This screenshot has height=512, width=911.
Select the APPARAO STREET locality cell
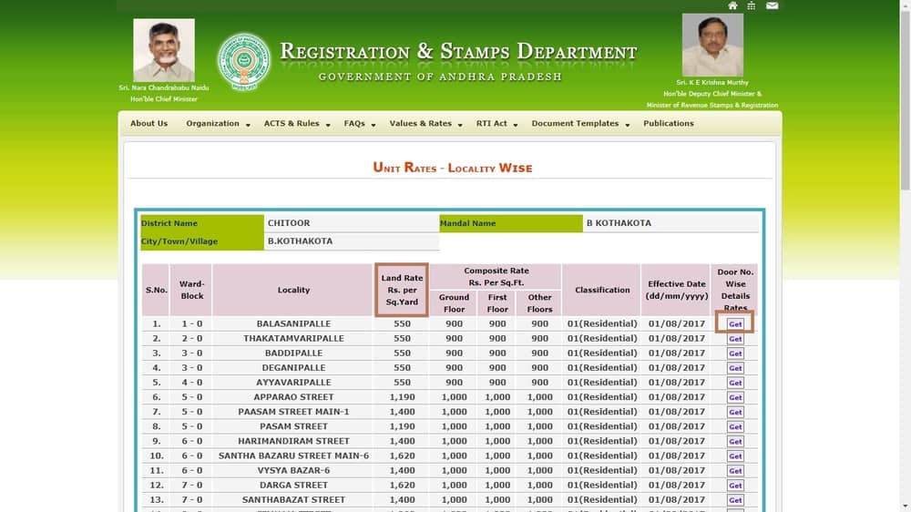[292, 397]
